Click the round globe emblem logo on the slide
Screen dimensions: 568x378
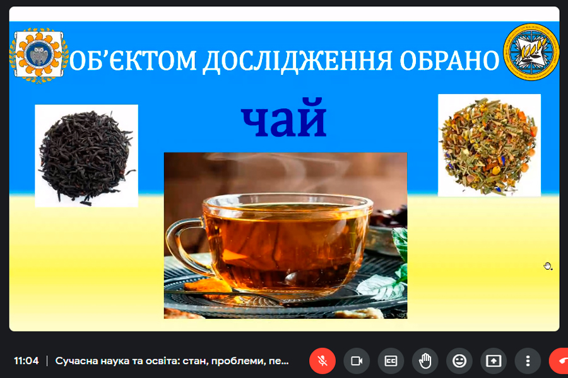pos(531,52)
